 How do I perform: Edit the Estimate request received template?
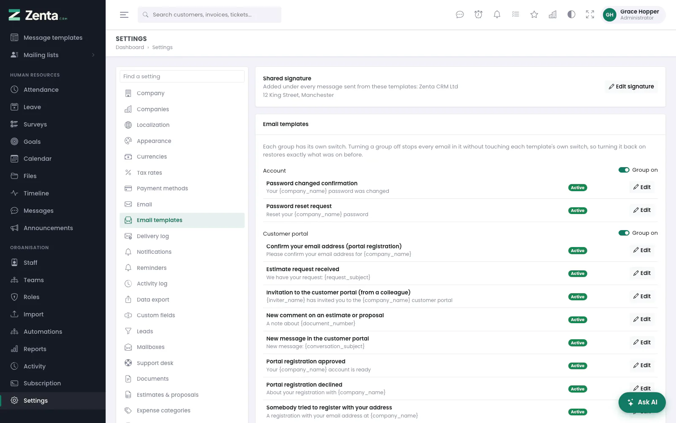coord(642,273)
